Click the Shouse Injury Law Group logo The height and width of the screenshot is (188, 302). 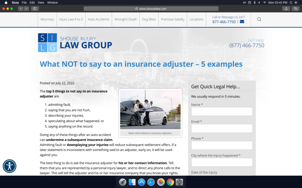coord(75,42)
